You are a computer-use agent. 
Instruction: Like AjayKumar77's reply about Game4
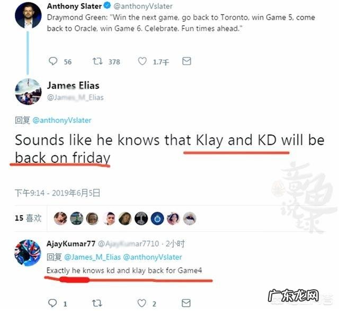pyautogui.click(x=142, y=303)
